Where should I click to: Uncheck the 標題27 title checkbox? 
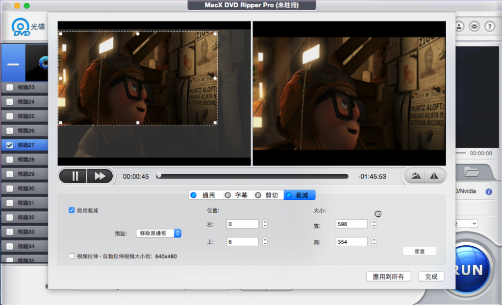[10, 145]
